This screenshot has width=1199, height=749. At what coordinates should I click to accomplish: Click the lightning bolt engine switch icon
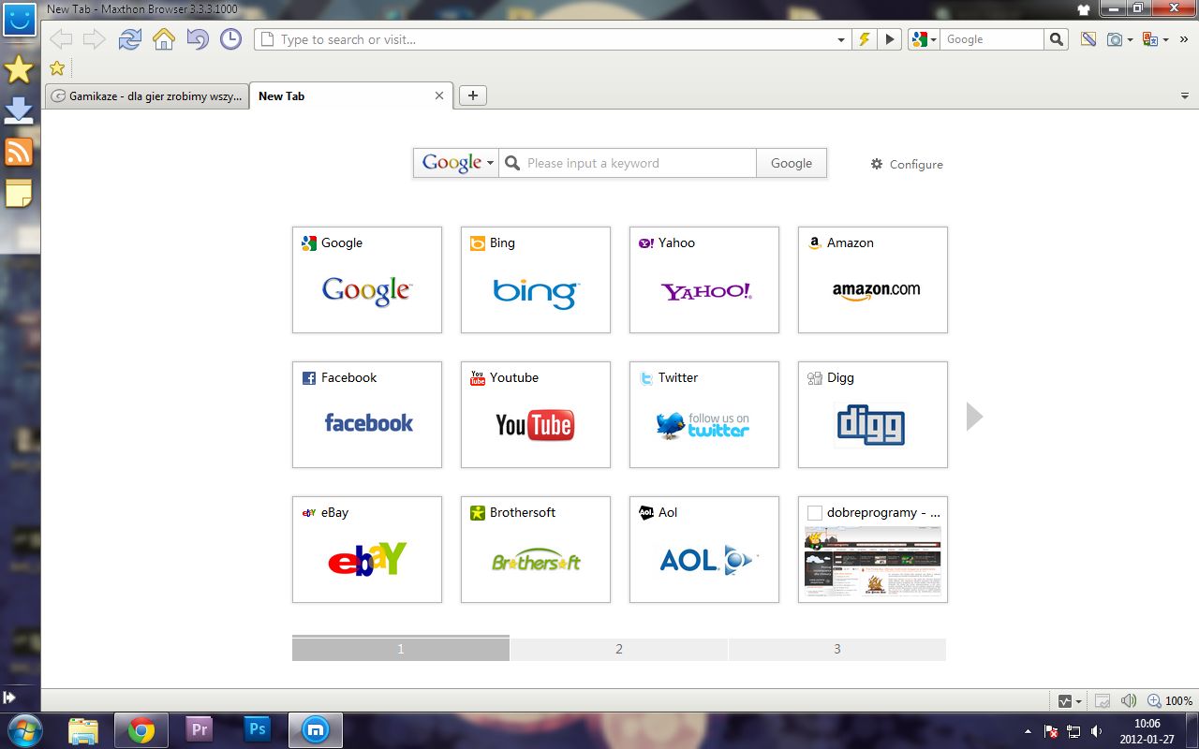(865, 39)
